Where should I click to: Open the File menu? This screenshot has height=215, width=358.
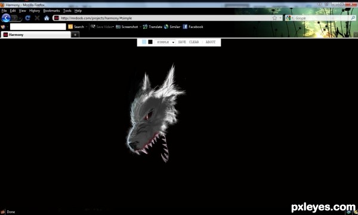coord(4,11)
